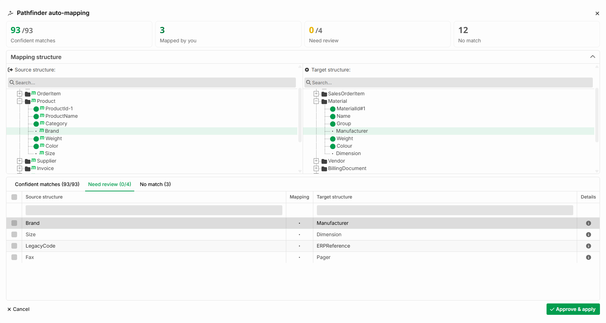Open details info icon for Size row
The width and height of the screenshot is (606, 323).
pyautogui.click(x=588, y=234)
